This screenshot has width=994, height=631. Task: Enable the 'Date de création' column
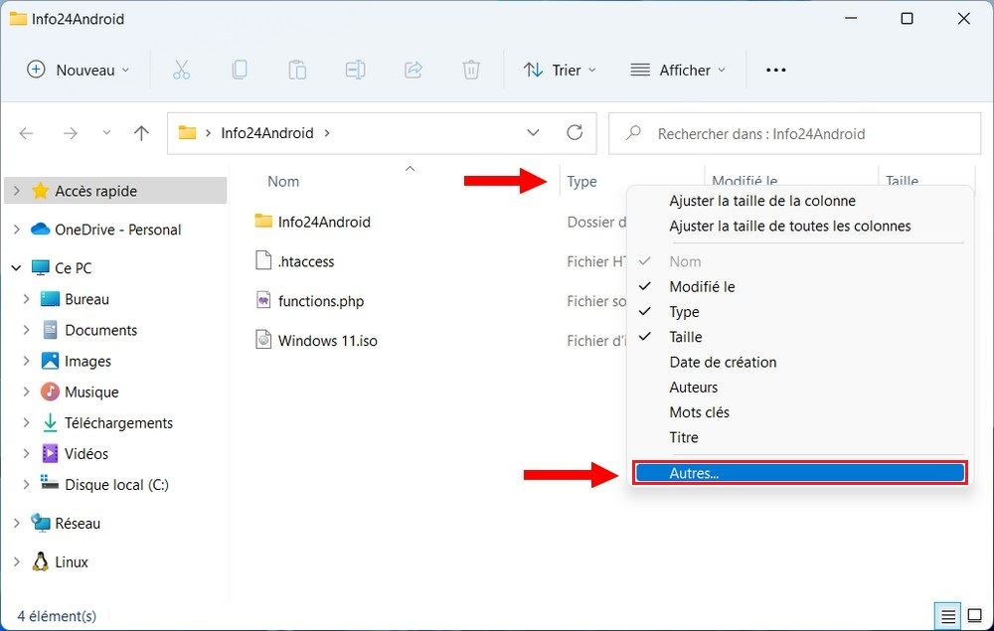tap(723, 362)
